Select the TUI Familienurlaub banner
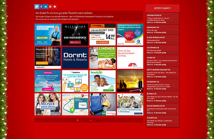214x139 pixels. coord(130,104)
